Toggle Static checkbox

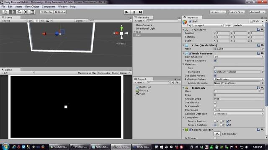[x=251, y=21]
